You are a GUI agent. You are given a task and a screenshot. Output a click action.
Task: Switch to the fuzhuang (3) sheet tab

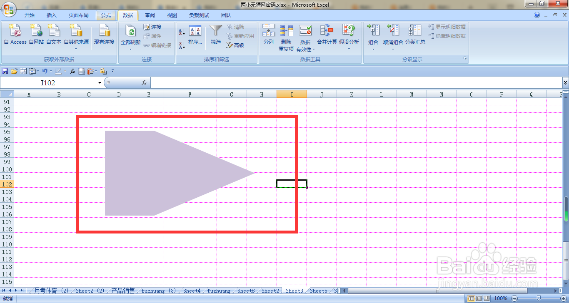point(159,291)
